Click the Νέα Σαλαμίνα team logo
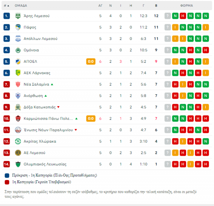This screenshot has width=214, height=206. tap(18, 84)
